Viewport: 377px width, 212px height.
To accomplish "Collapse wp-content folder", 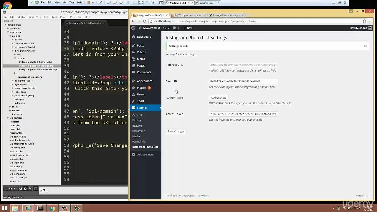I will [x=8, y=32].
